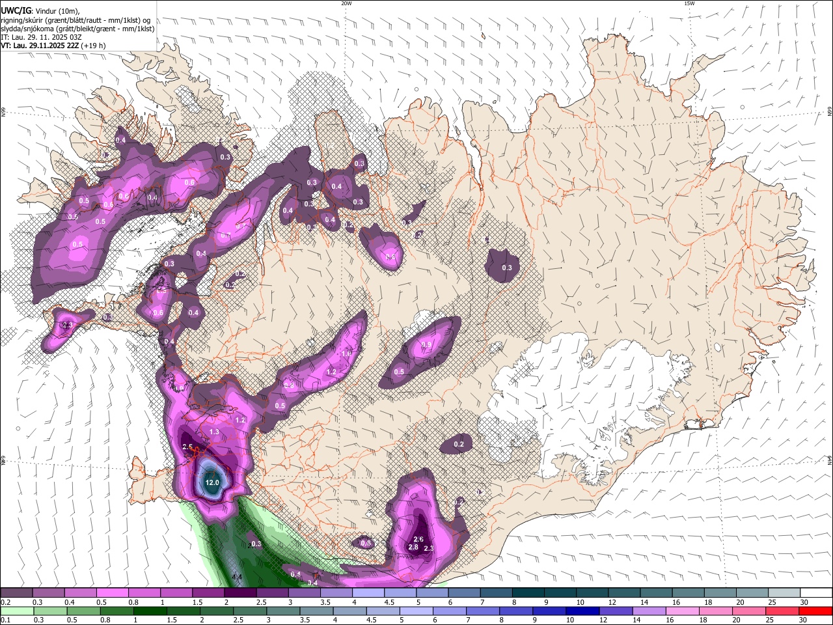Click the white upper swatch labeled 30
The image size is (833, 625).
[x=817, y=593]
